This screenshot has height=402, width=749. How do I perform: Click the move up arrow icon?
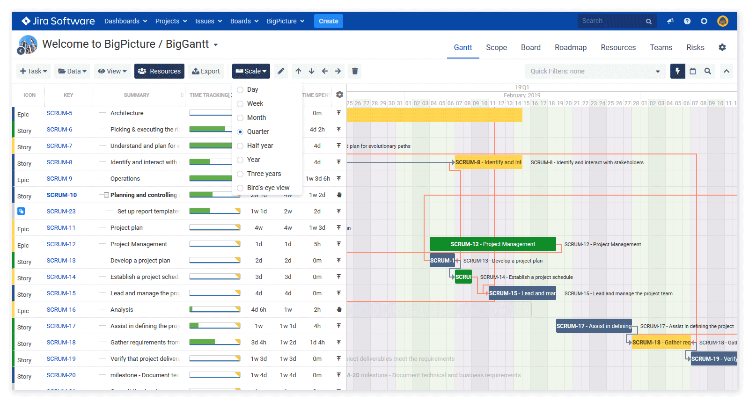pos(298,71)
